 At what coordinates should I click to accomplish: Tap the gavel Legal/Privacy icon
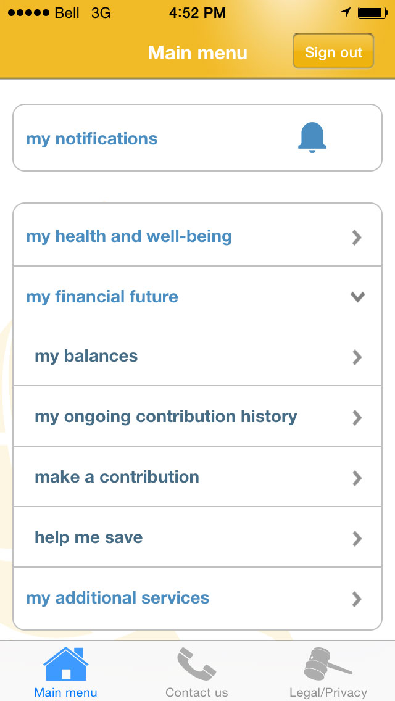coord(327,664)
